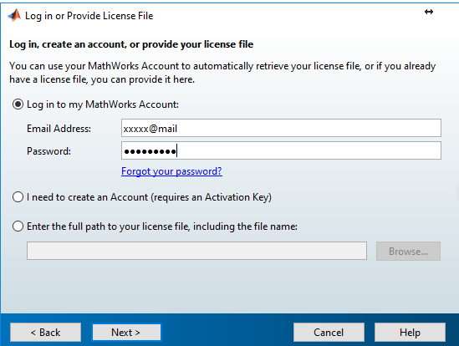Image resolution: width=459 pixels, height=346 pixels.
Task: Click the license file path text box
Action: (196, 251)
